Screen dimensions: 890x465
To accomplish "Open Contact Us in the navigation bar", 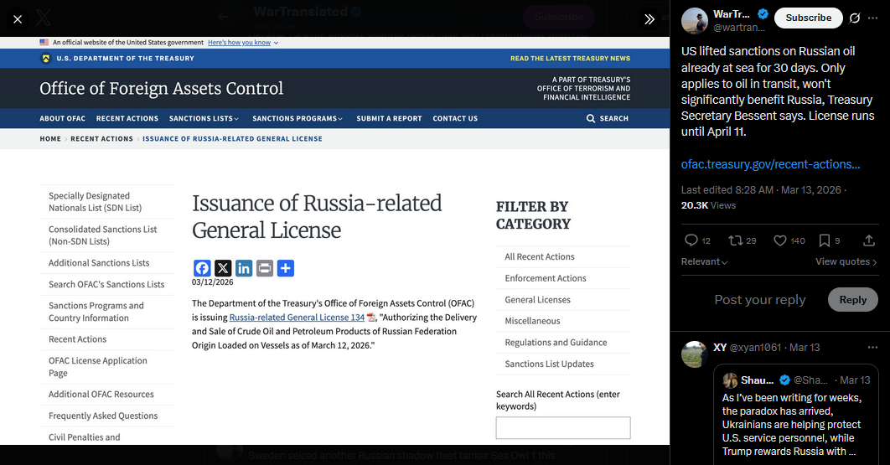I will click(455, 119).
